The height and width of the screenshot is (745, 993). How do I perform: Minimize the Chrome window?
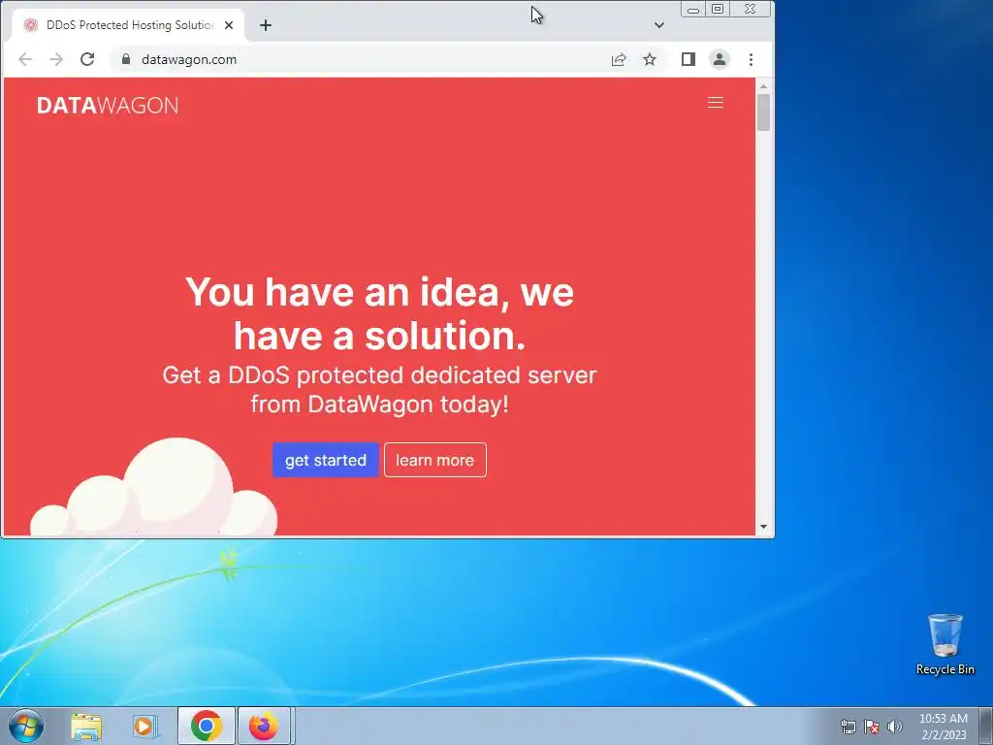pos(693,10)
